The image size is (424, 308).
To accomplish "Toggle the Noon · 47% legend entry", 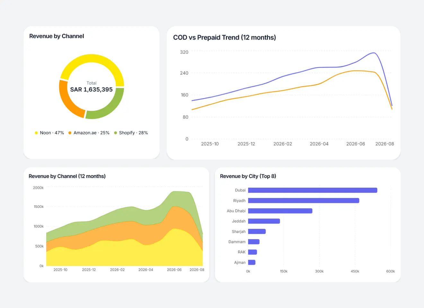I will click(x=49, y=133).
